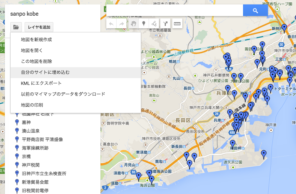Click the 丸山 station label
This screenshot has width=296, height=194.
pos(176,78)
